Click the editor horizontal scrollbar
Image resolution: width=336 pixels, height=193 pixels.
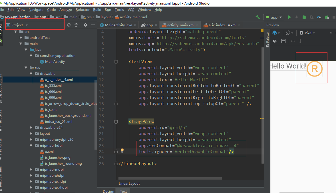click(x=170, y=178)
